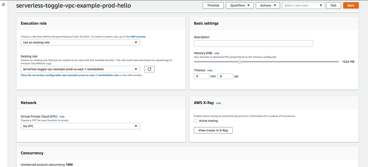
Task: Expand the Use an existing role dropdown
Action: (x=80, y=42)
